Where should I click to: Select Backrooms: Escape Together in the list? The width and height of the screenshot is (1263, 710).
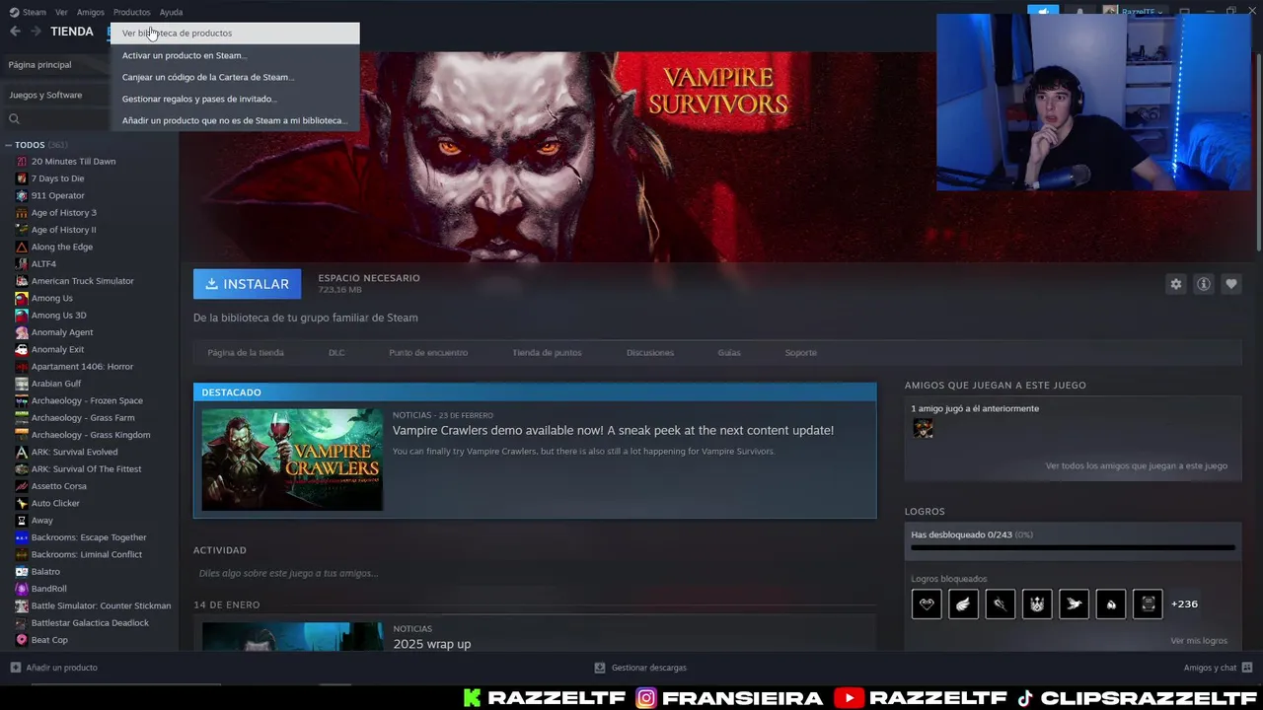pos(89,537)
